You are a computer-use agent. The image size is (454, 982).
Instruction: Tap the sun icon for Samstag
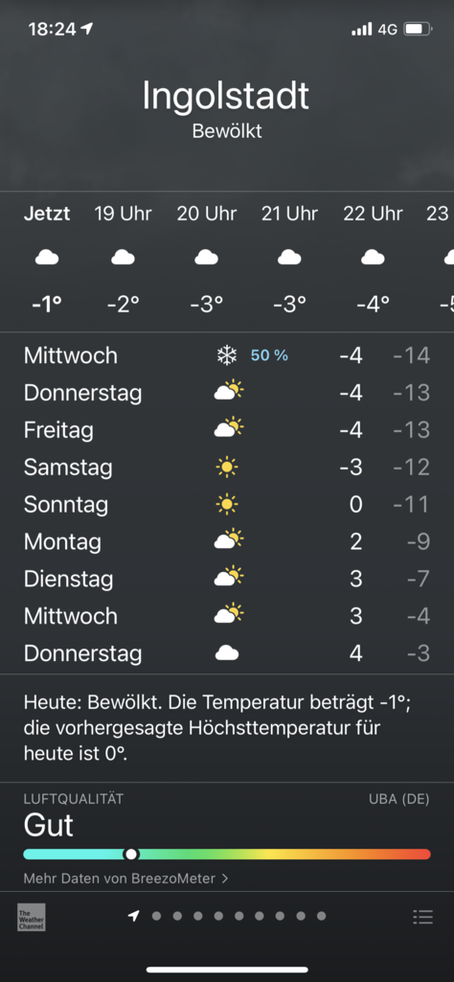[x=227, y=468]
